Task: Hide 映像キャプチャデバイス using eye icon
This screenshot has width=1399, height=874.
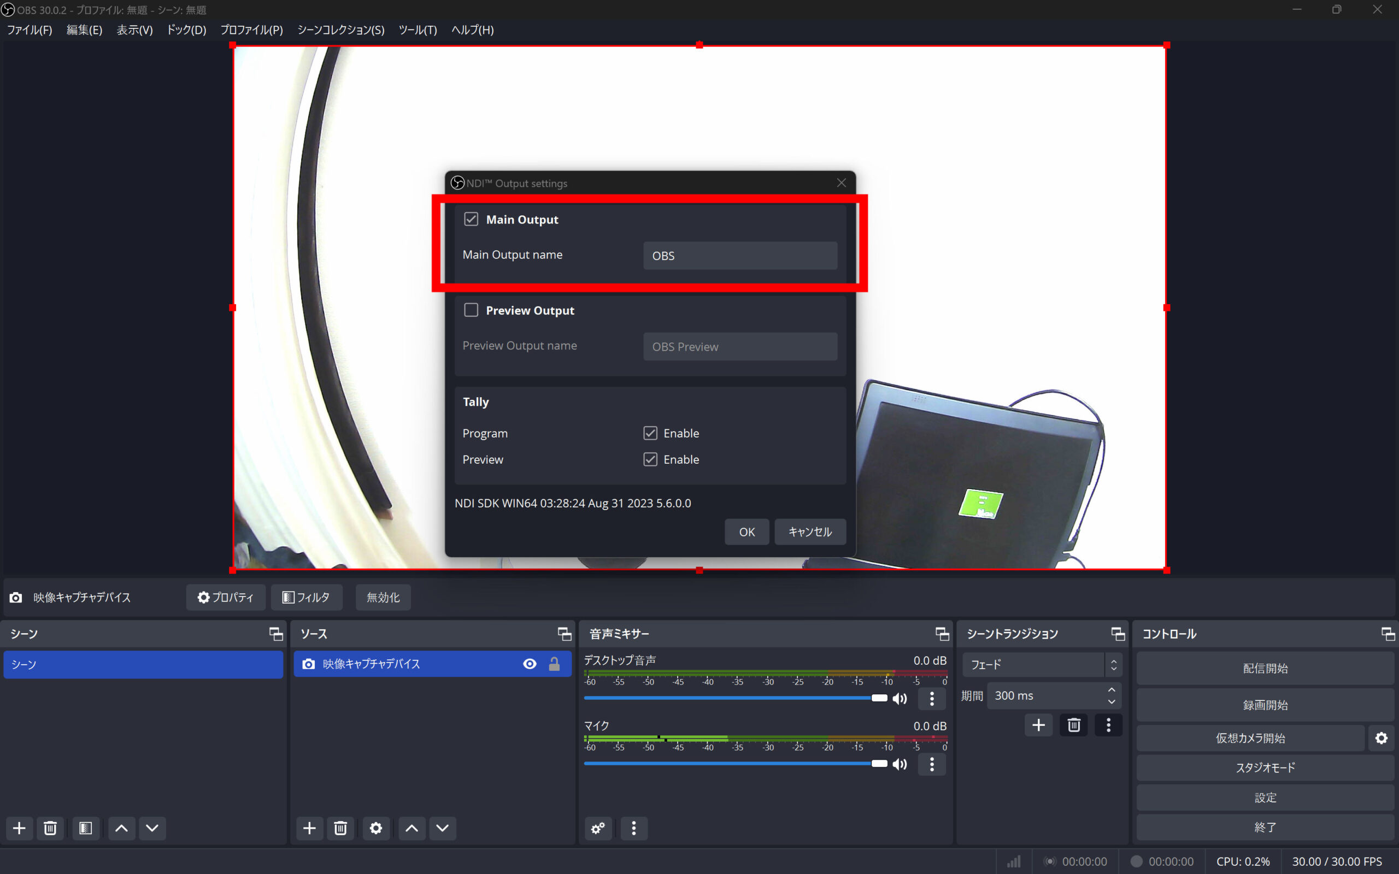Action: [530, 664]
